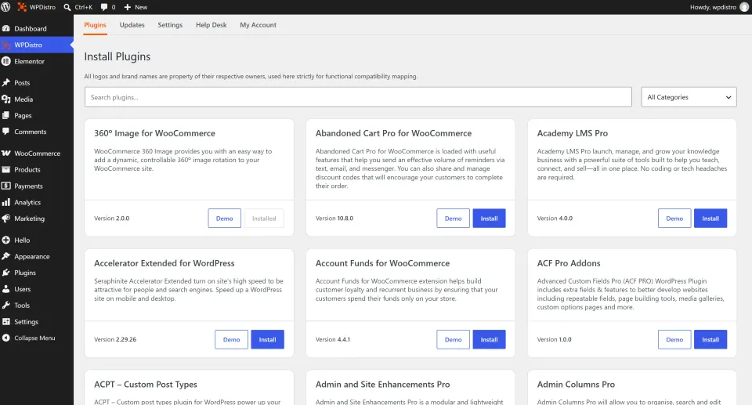Open Demo for ACF Pro Addons
Viewport: 752px width, 405px height.
[x=674, y=339]
